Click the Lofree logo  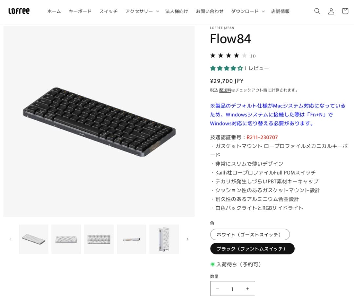pos(19,11)
